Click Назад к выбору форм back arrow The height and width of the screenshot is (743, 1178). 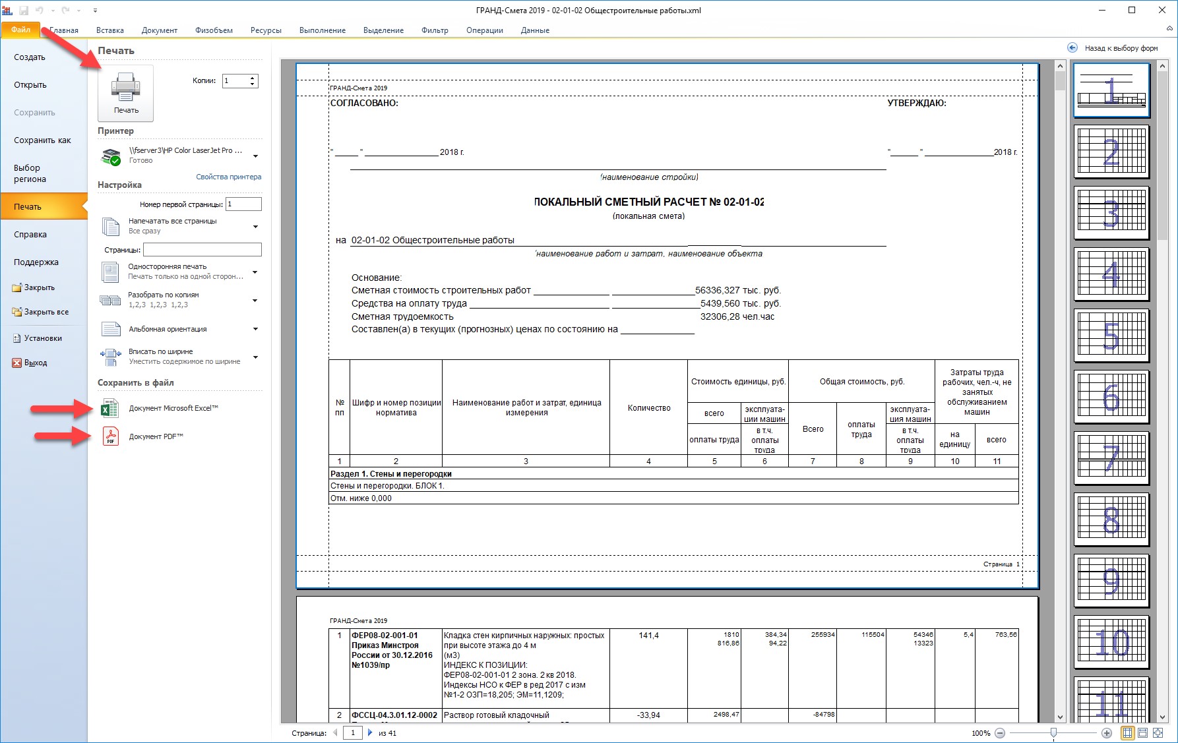pos(1072,48)
